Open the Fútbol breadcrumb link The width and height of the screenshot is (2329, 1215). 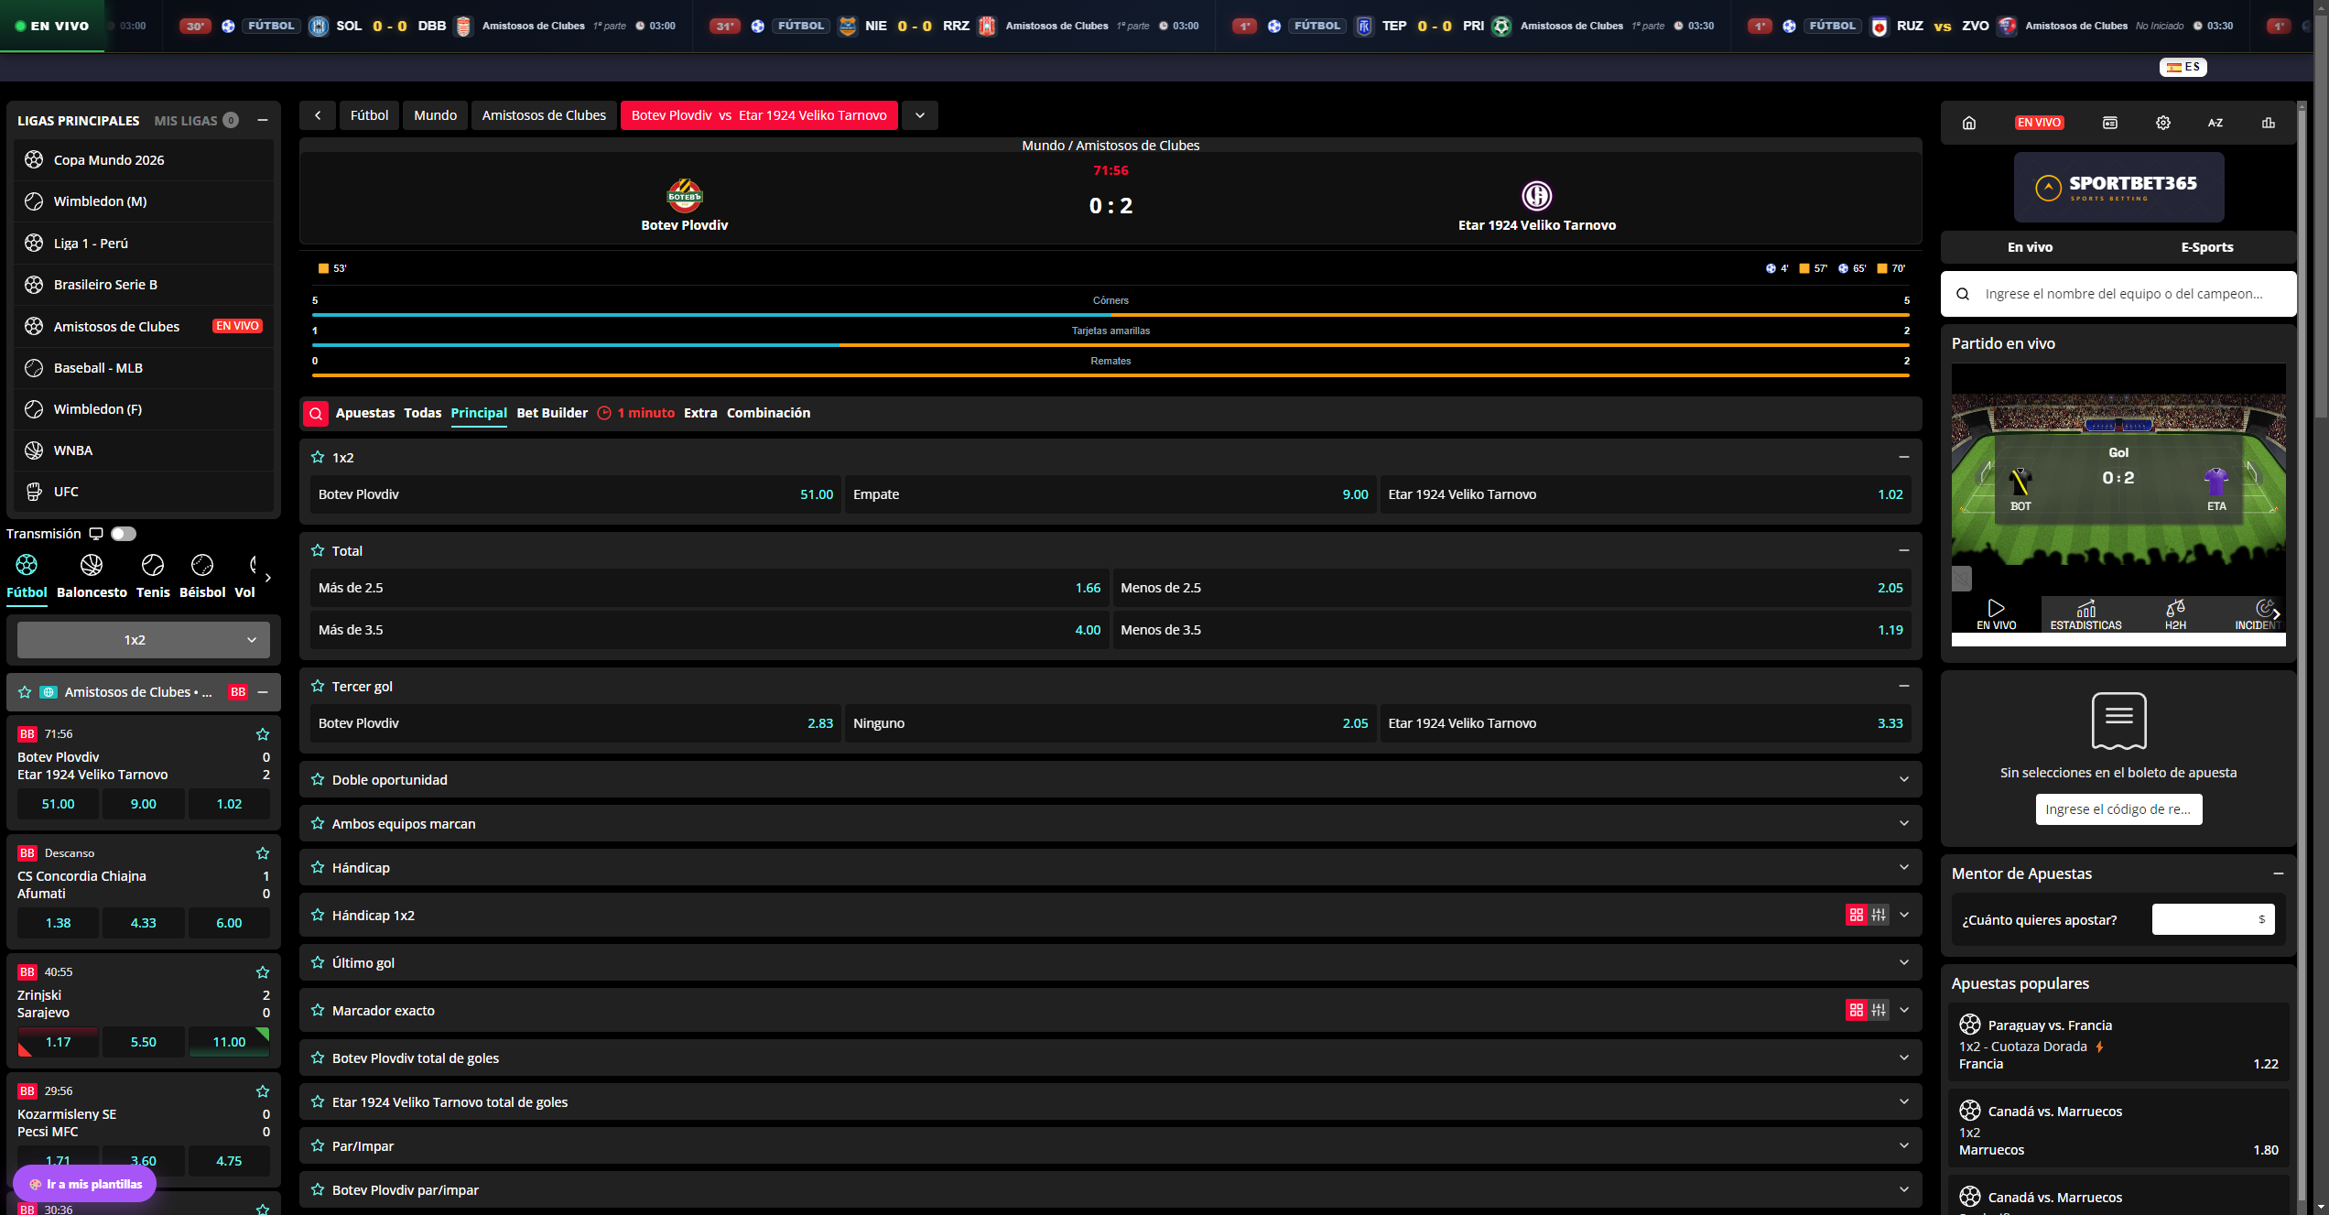[369, 115]
